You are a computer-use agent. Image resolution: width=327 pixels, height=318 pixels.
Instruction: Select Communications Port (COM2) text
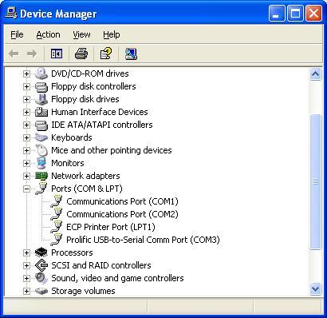point(122,214)
